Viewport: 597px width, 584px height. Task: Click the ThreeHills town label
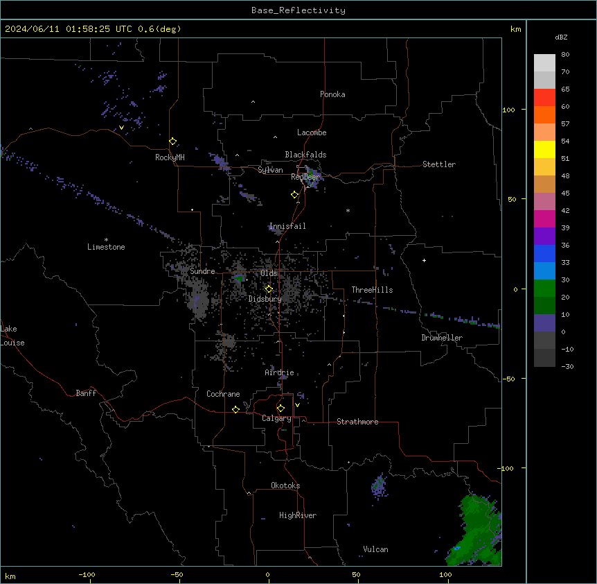372,290
